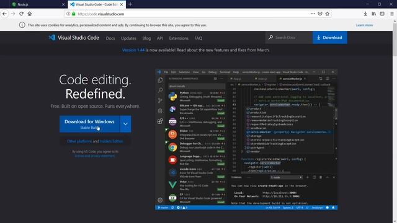
Task: Go back to the previous page
Action: pos(4,14)
